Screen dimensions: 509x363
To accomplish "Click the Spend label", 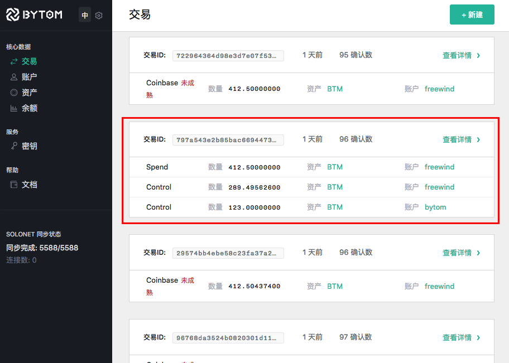I will [x=157, y=167].
